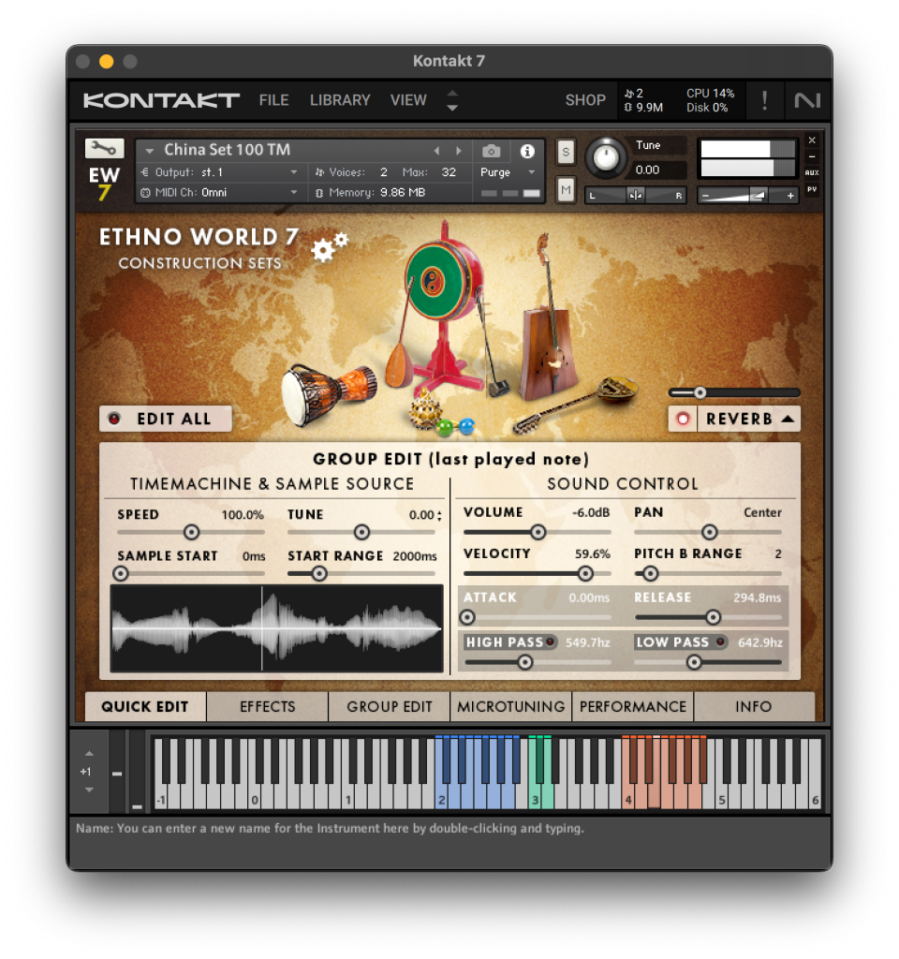
Task: Toggle the Reverb power button
Action: (x=683, y=419)
